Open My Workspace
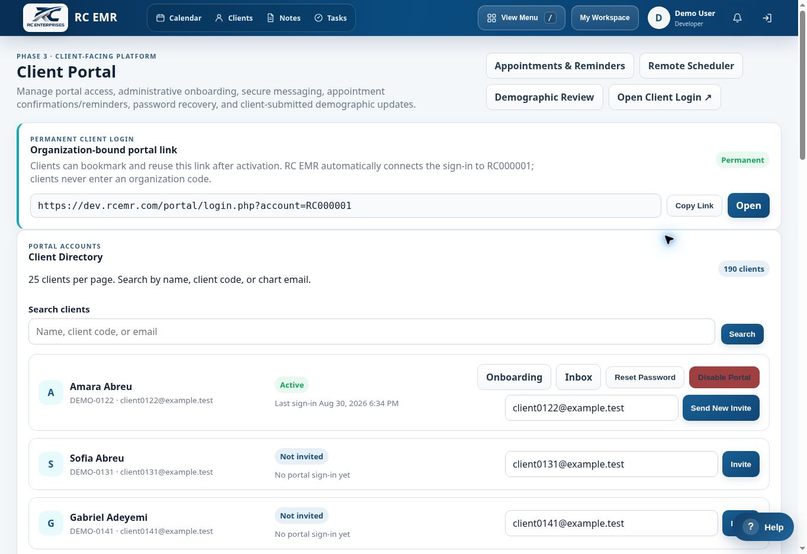This screenshot has height=554, width=807. click(x=605, y=18)
